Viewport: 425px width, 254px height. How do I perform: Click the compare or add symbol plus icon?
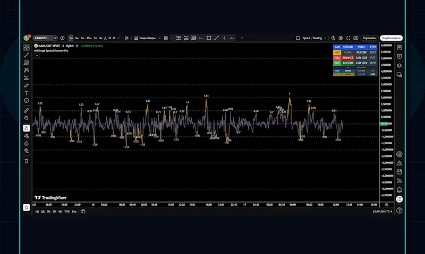[x=62, y=38]
